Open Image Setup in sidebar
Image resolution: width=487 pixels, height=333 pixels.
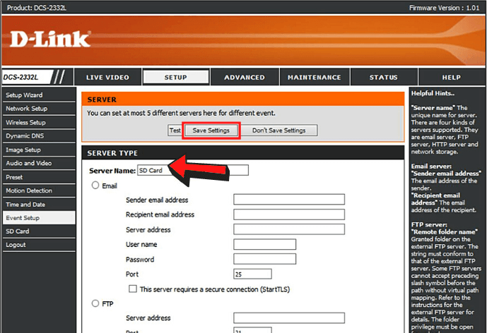(39, 150)
